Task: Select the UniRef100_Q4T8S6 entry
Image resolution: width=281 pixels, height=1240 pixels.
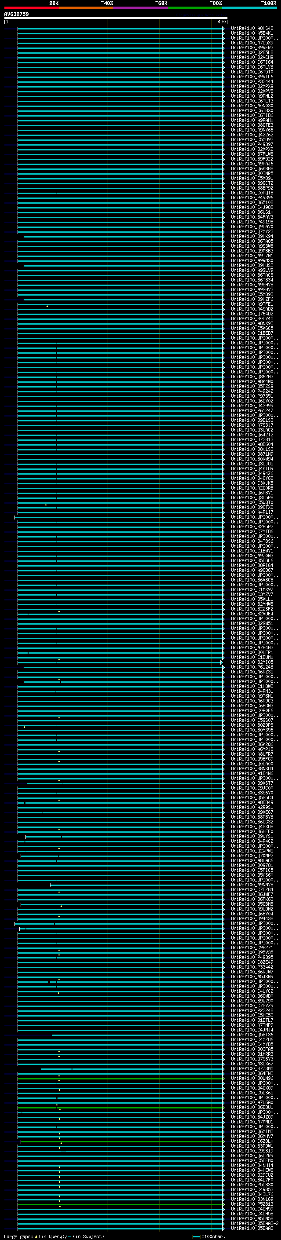Action: (x=252, y=541)
